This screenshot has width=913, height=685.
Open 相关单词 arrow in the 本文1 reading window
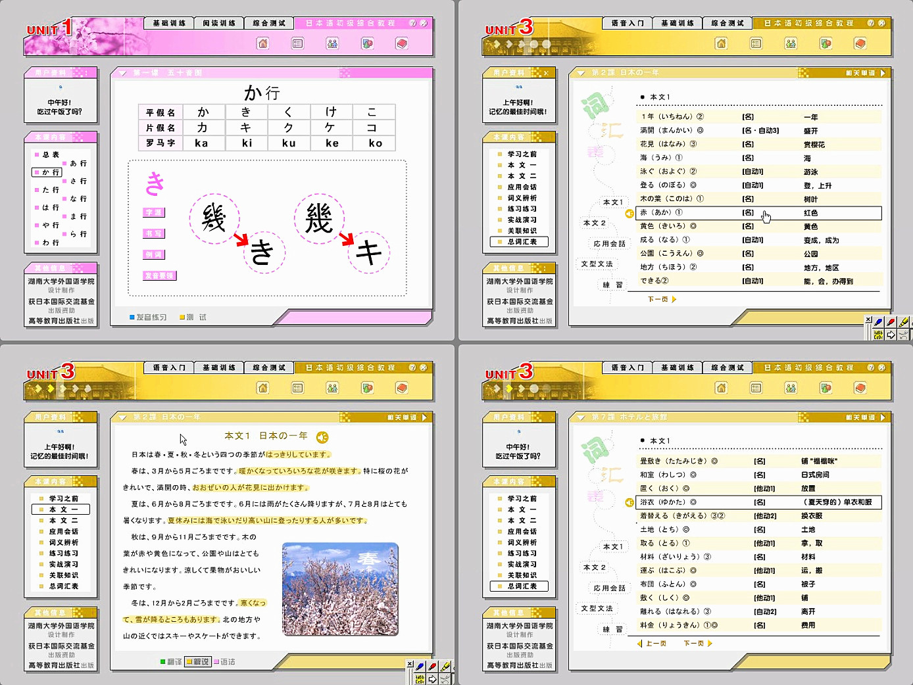tap(424, 417)
